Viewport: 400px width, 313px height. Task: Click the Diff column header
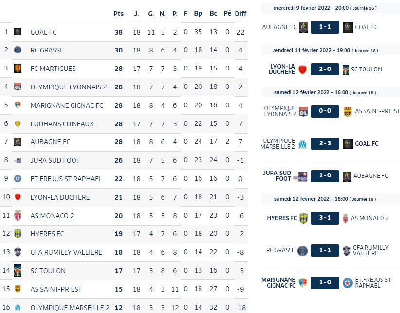(x=240, y=14)
